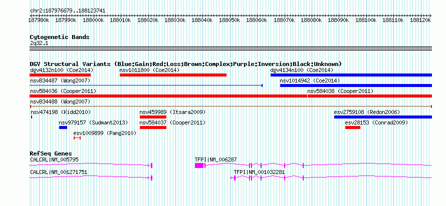Click the 188020k ruler tick label
Screen dimensions: 446x206
pos(148,20)
